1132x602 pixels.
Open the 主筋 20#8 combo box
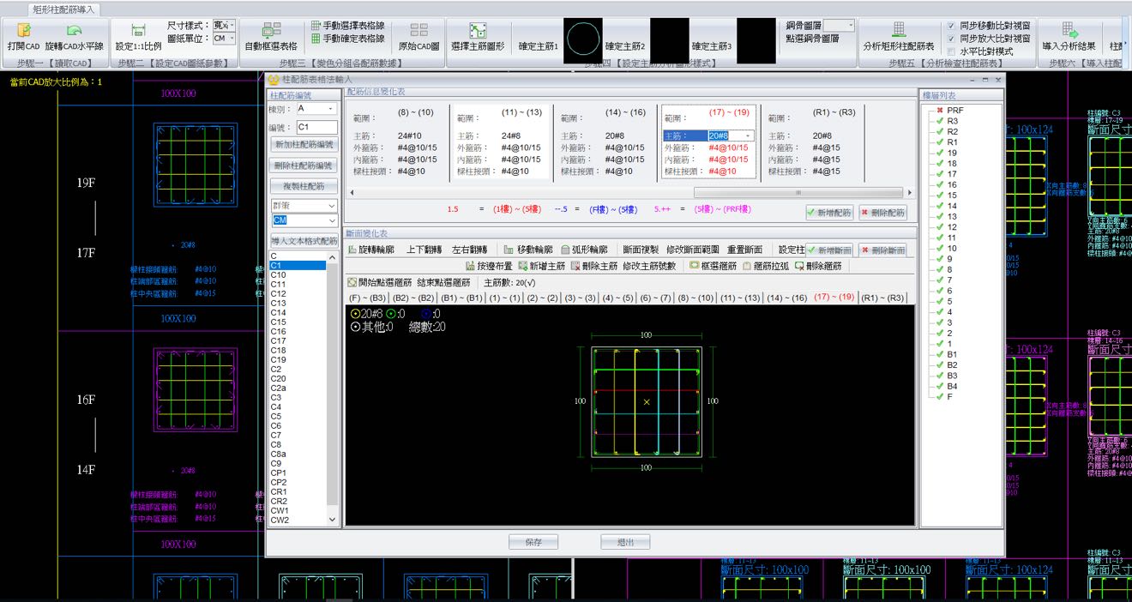748,135
